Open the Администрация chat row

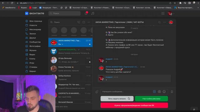[x=70, y=51]
